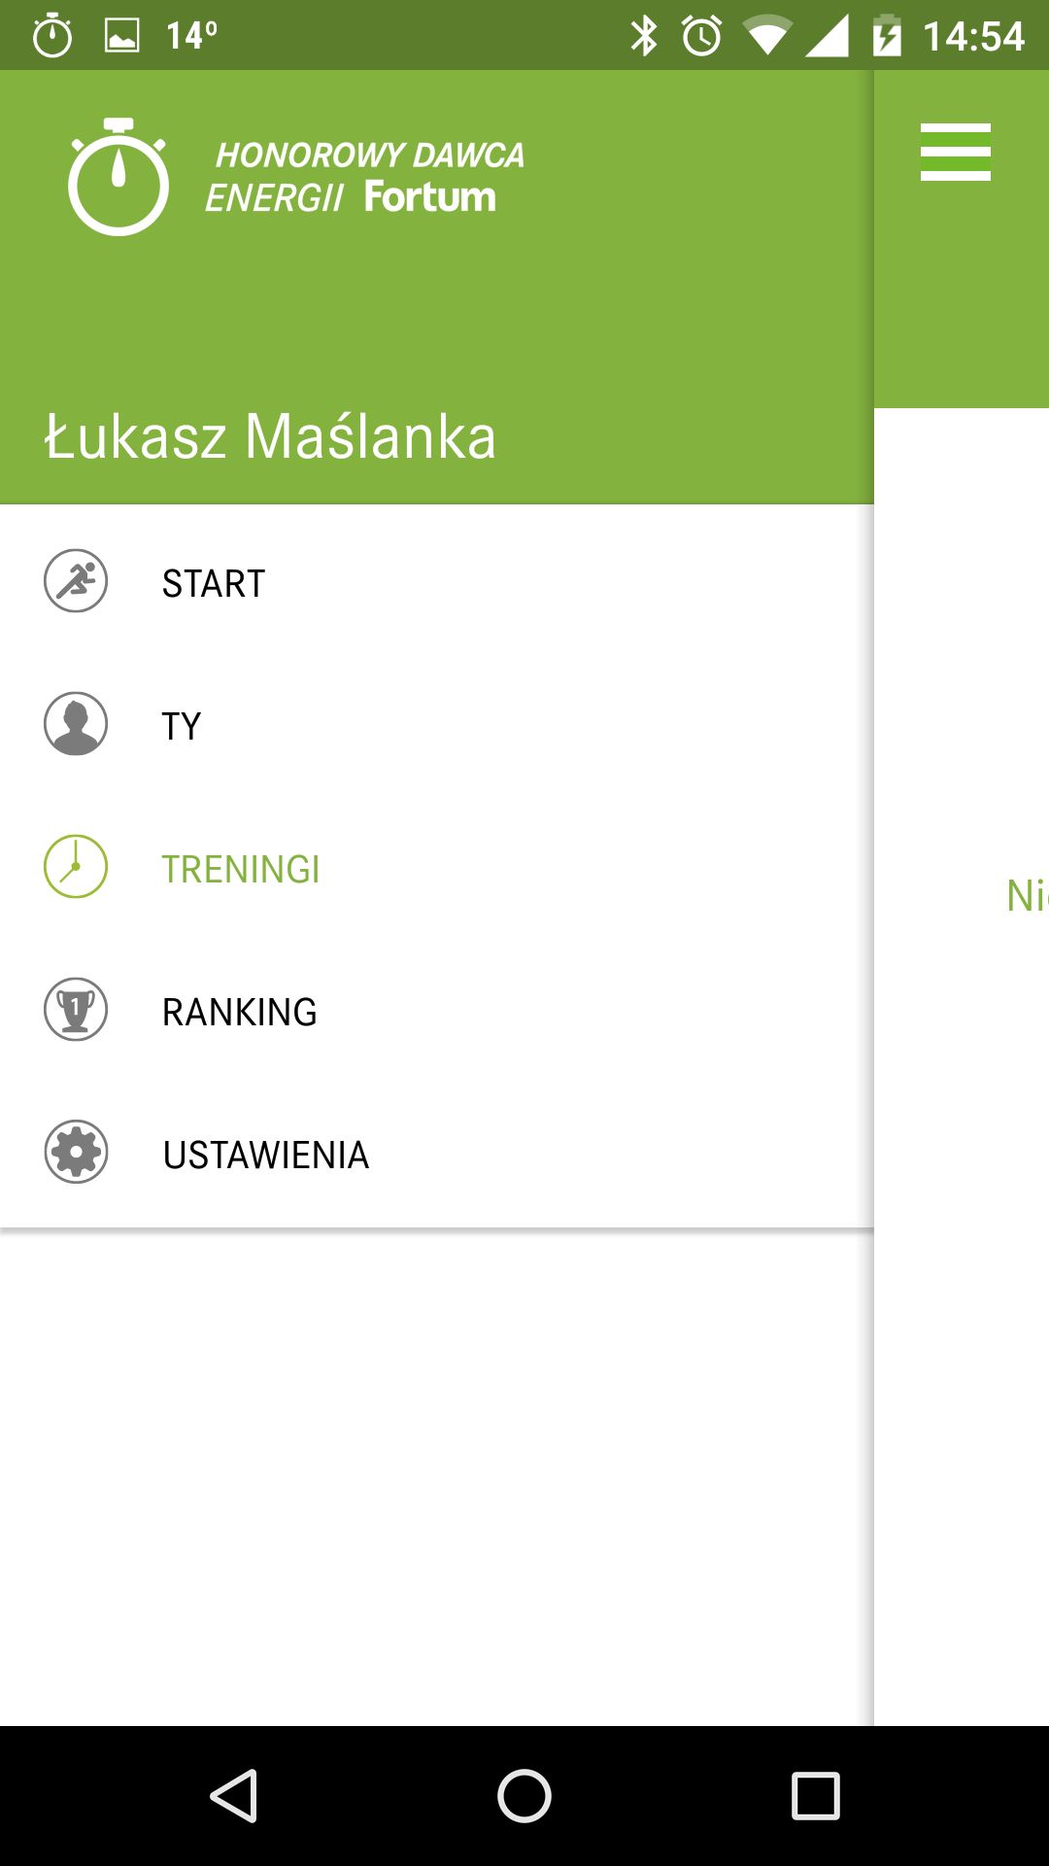Open the TY profile menu item
This screenshot has width=1049, height=1866.
[x=437, y=725]
